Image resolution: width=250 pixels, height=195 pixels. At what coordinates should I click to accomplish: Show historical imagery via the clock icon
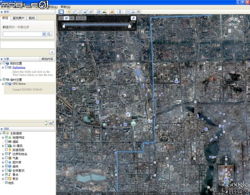(99, 12)
